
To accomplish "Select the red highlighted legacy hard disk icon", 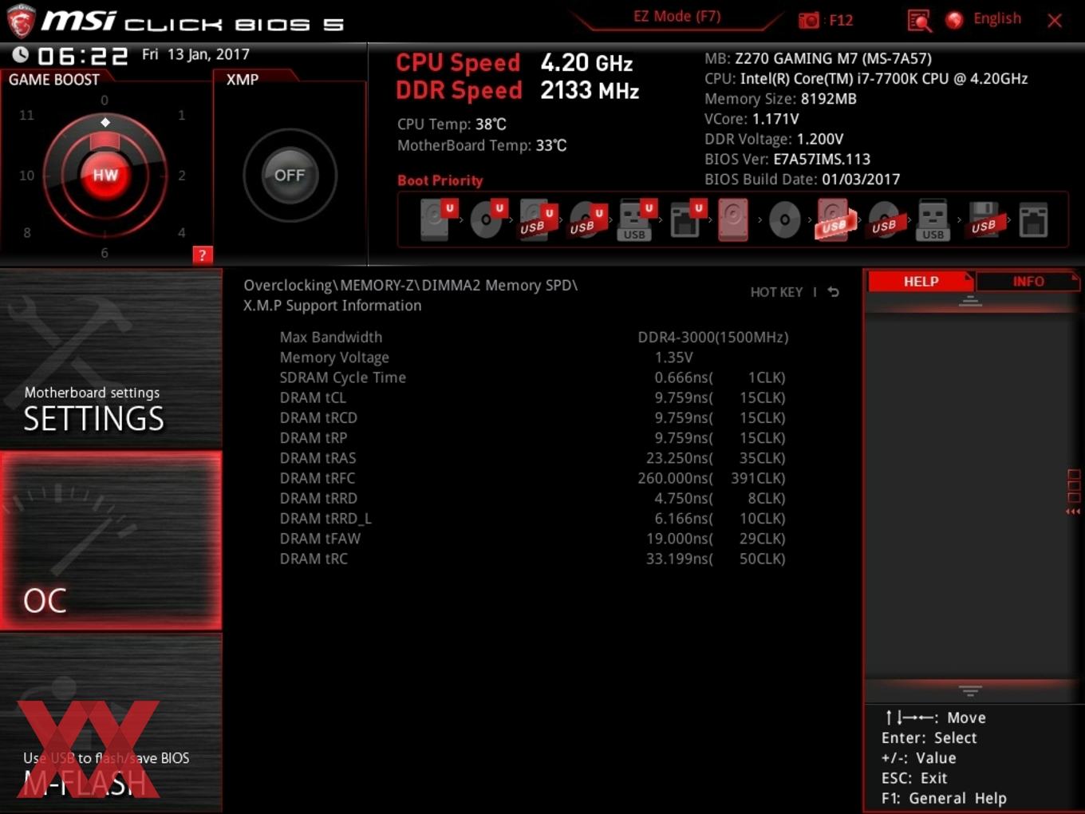I will click(733, 219).
